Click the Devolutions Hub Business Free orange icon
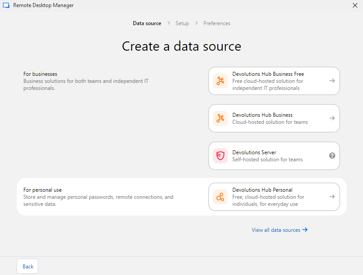363x275 pixels. click(x=220, y=81)
